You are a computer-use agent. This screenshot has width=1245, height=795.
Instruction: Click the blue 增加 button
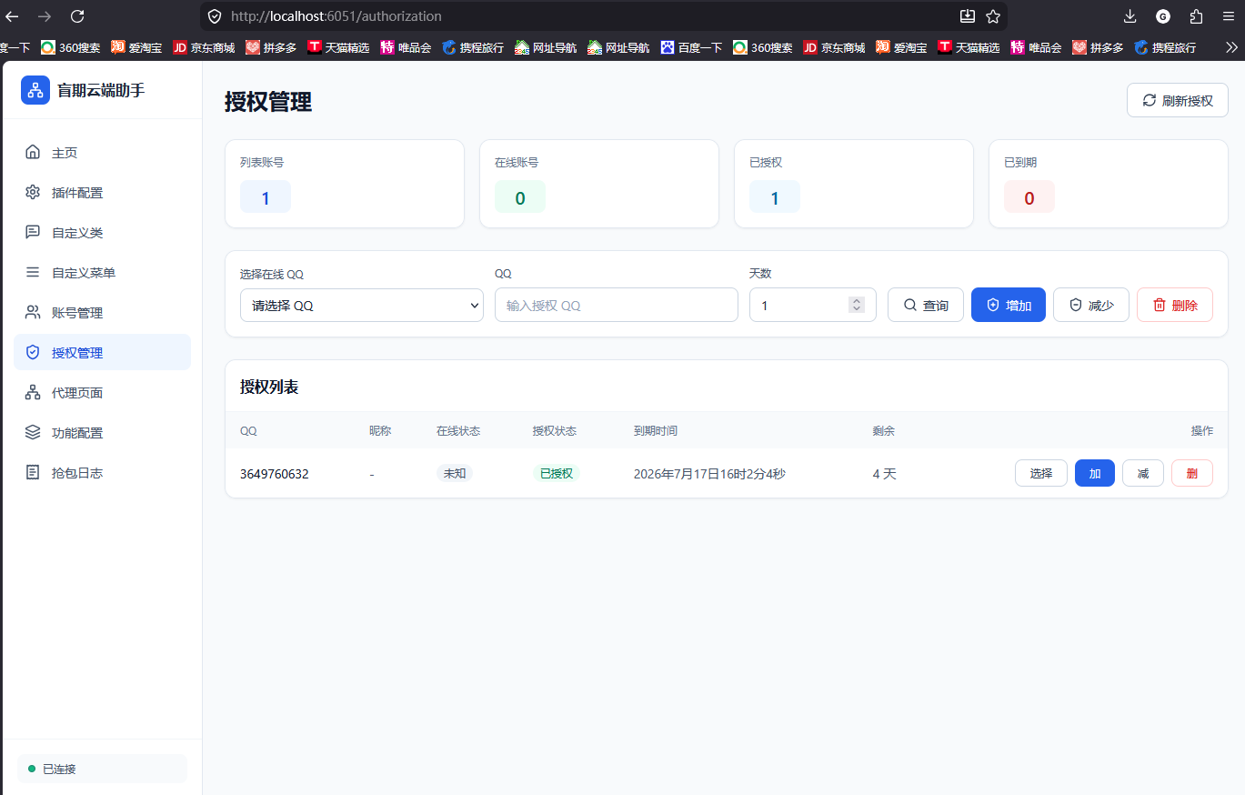tap(1009, 305)
